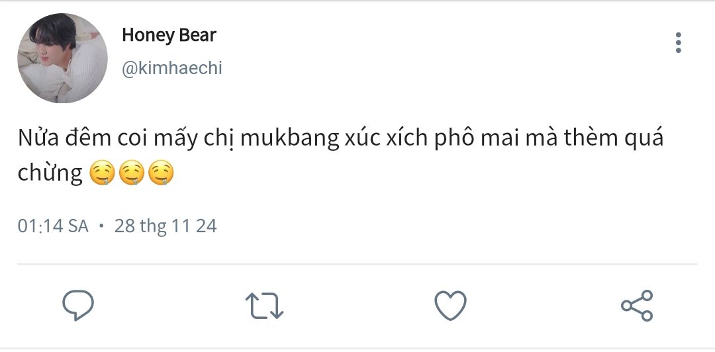Tap the share icon below the tweet
The width and height of the screenshot is (715, 352).
point(637,305)
